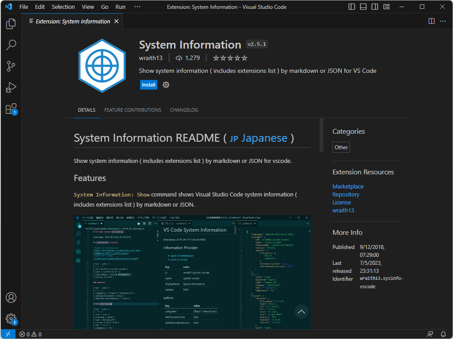The image size is (453, 339).
Task: Open the Run and Debug view
Action: 11,87
